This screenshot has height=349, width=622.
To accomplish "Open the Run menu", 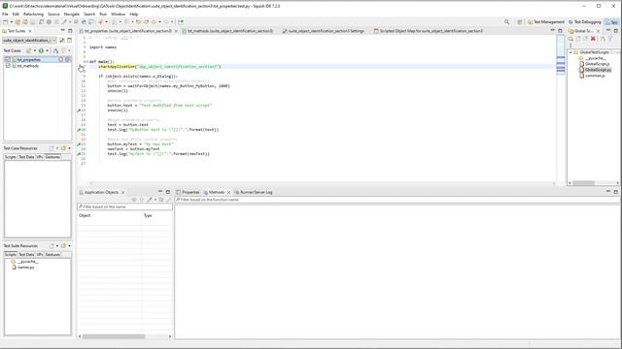I will [x=103, y=14].
